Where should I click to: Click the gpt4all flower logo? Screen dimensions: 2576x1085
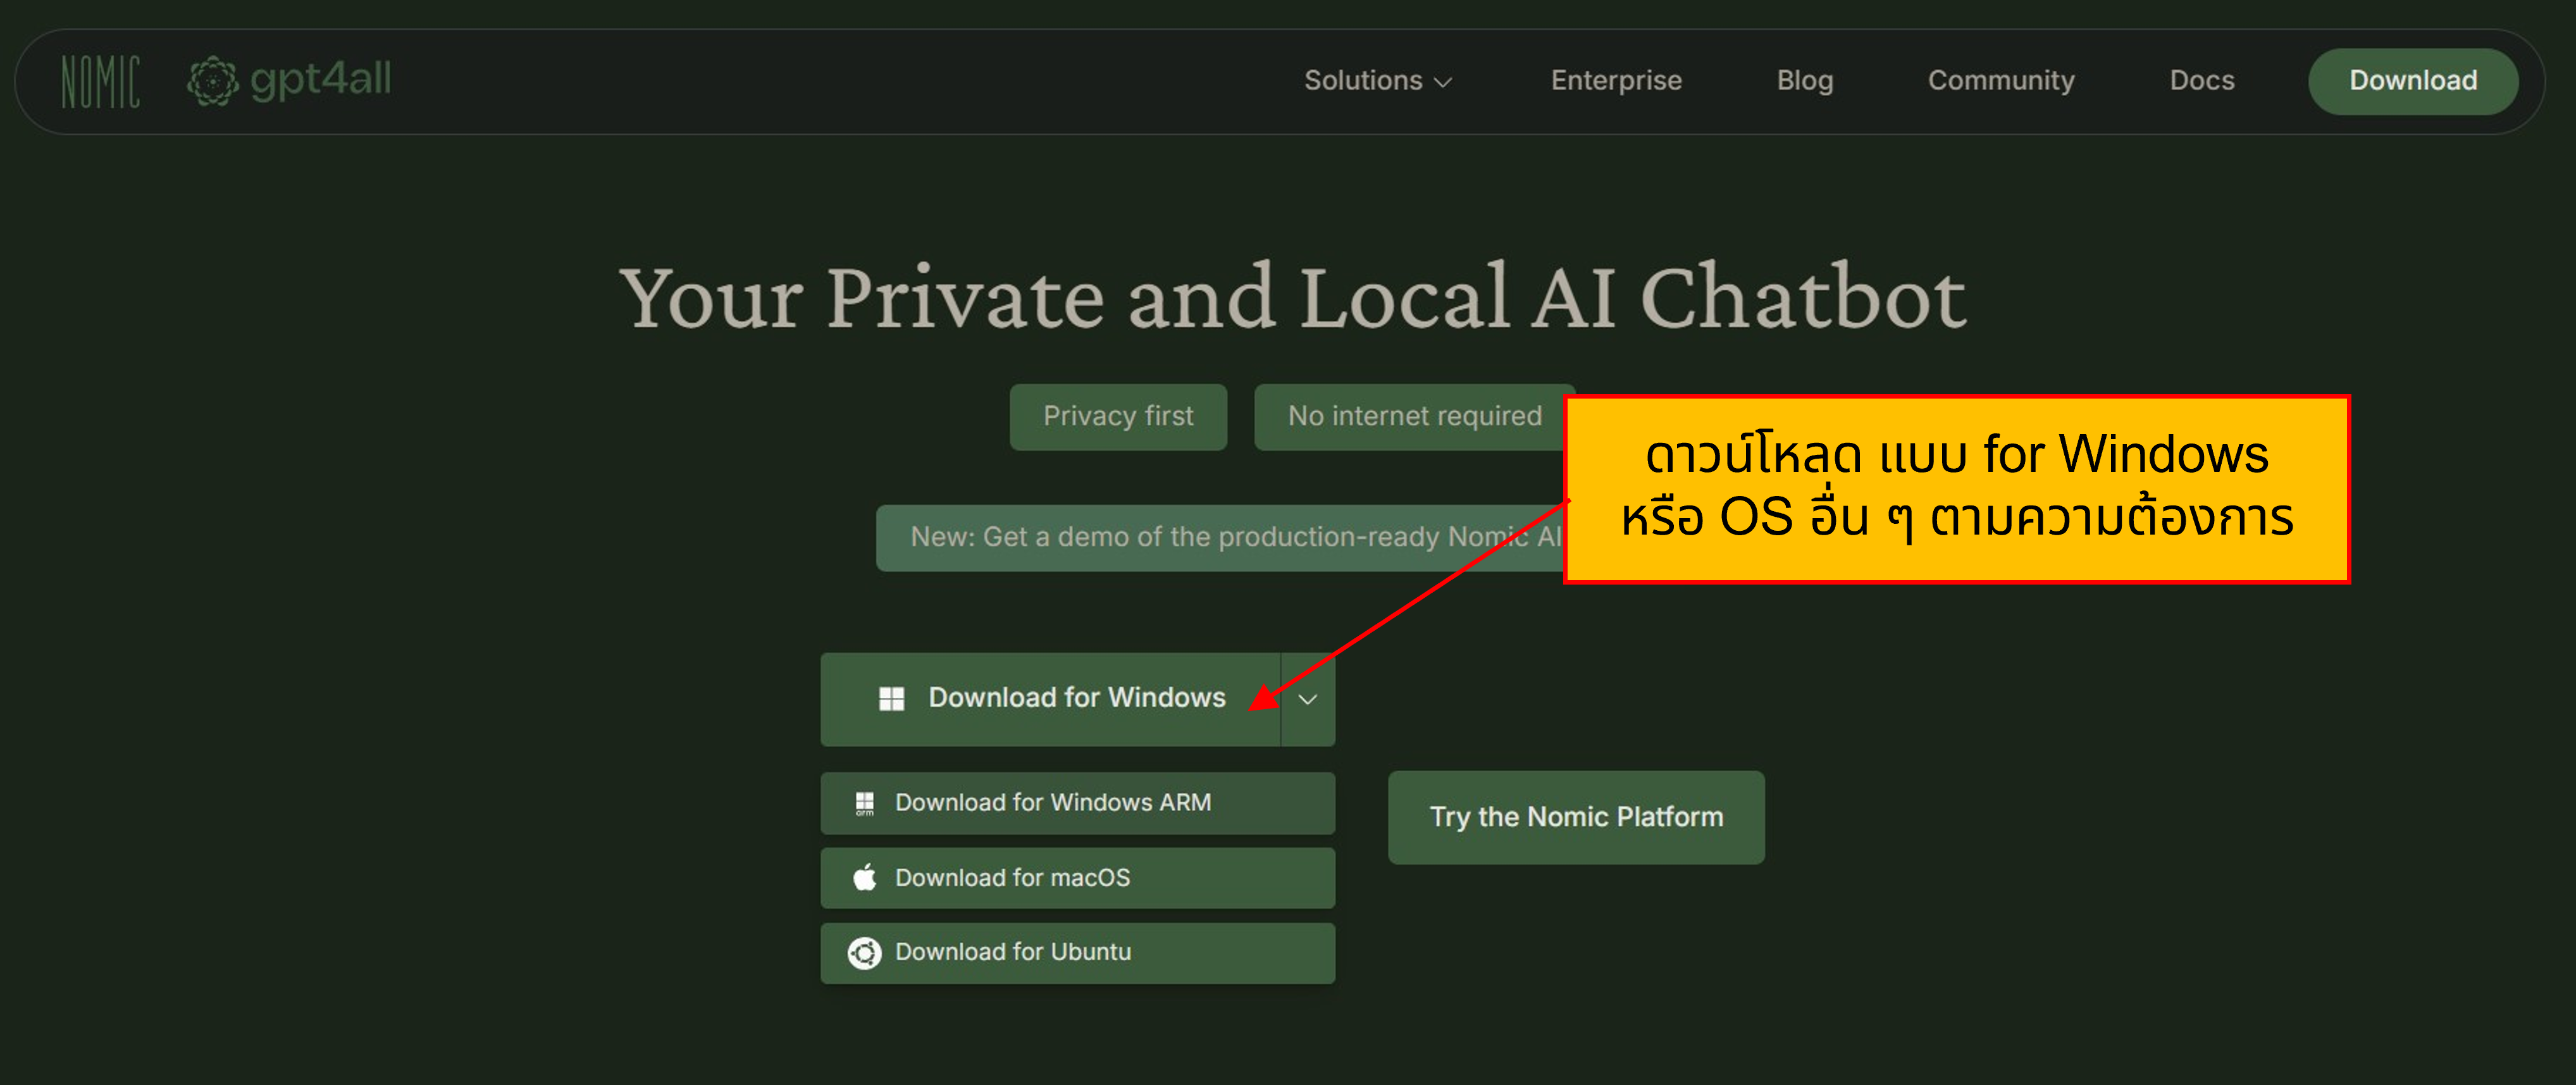[x=213, y=80]
